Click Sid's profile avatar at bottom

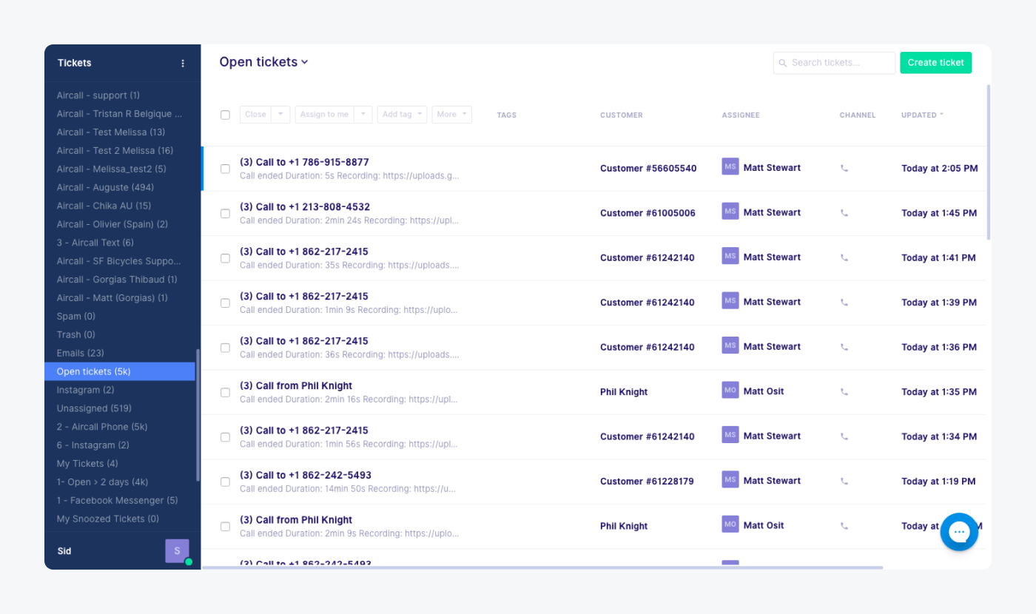point(177,550)
